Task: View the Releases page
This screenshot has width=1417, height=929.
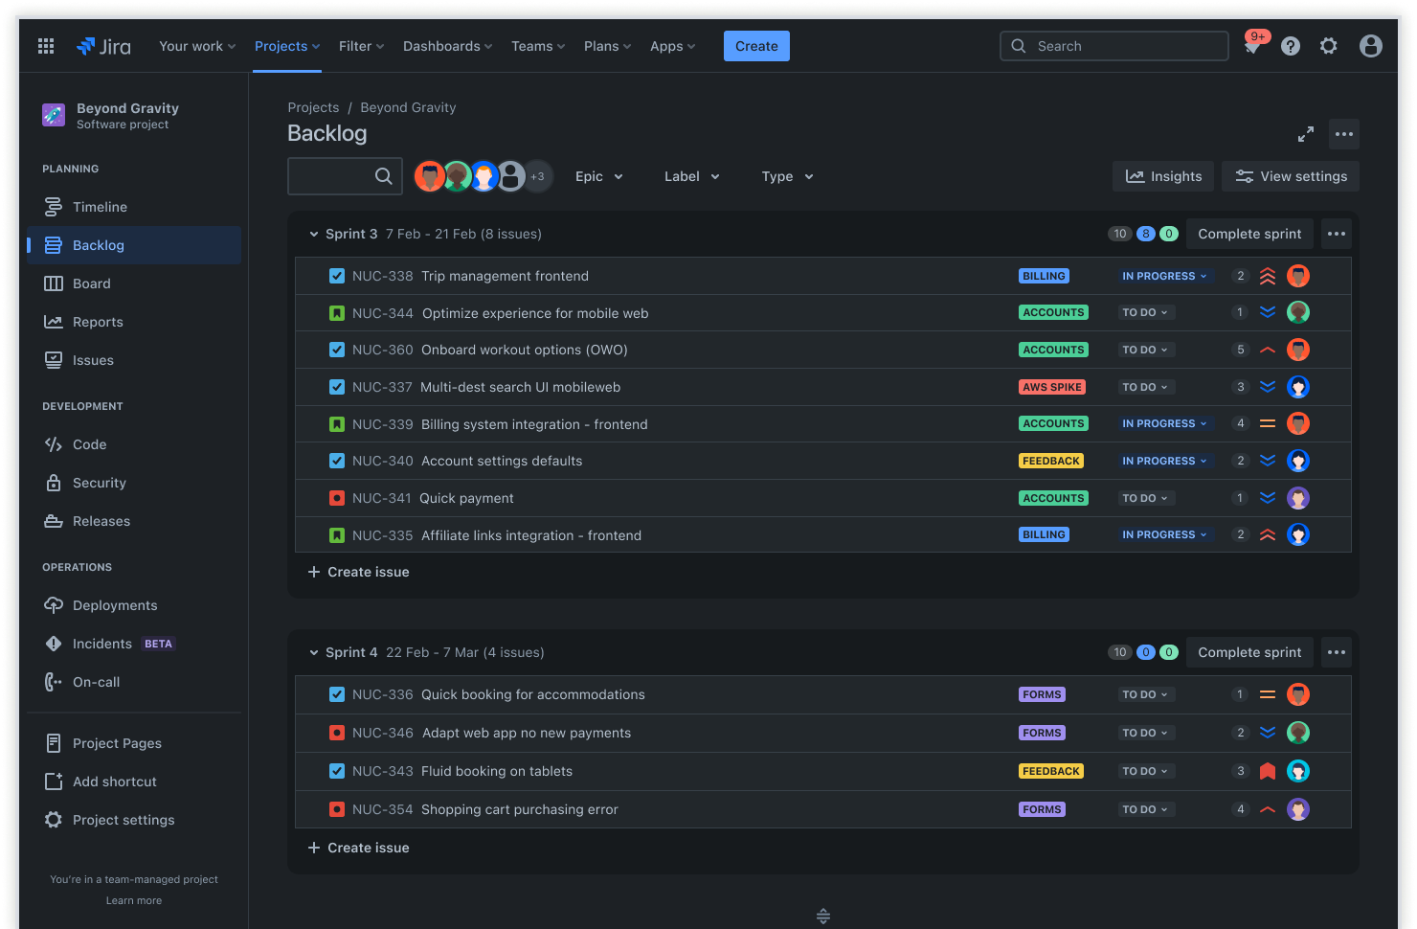Action: coord(101,521)
